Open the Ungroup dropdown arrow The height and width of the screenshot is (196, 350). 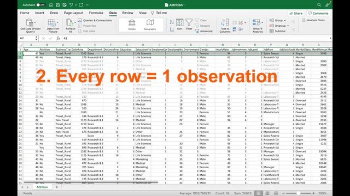pos(288,26)
